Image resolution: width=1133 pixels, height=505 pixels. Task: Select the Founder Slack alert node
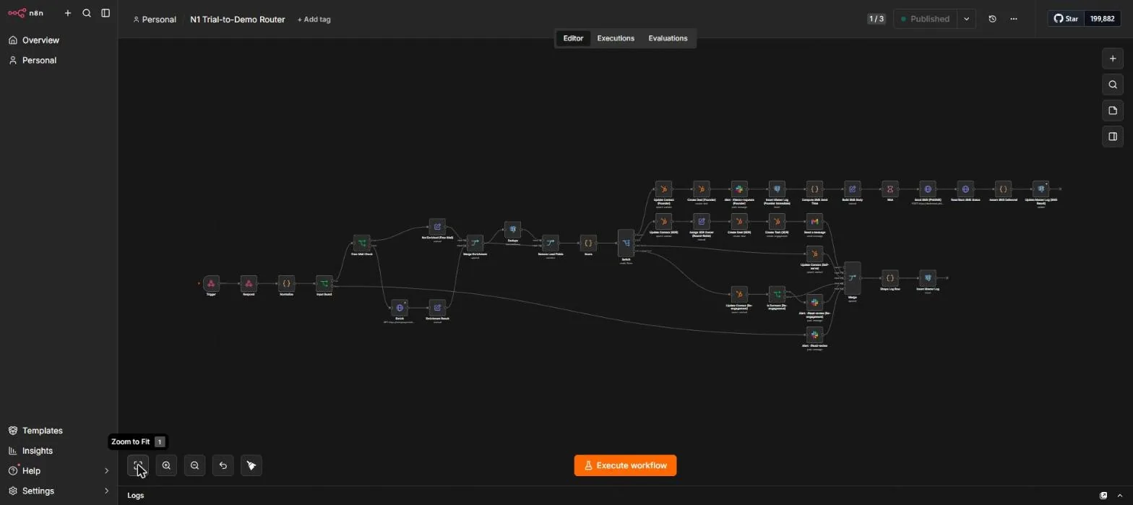(x=739, y=189)
